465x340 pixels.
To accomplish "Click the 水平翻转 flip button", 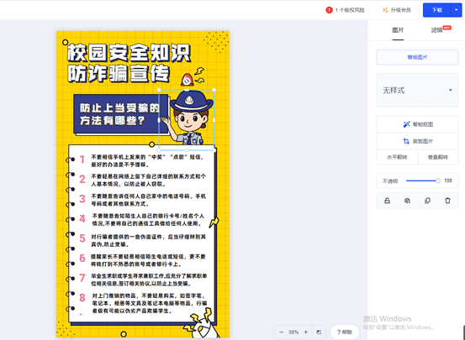I will [397, 157].
